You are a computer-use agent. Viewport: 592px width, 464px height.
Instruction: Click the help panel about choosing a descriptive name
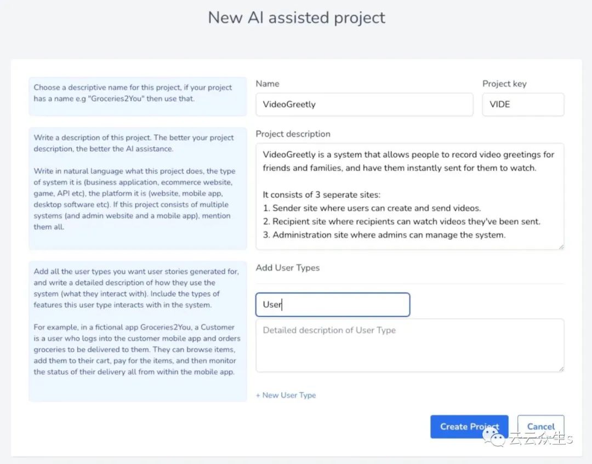pos(138,96)
